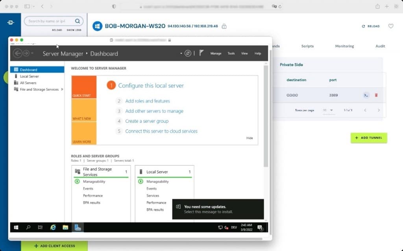Viewport: 403px width, 251px height.
Task: Expand File and Storage Services arrow
Action: click(x=62, y=89)
